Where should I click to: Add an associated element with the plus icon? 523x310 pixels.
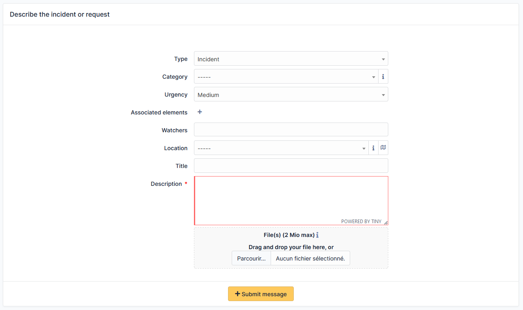tap(199, 112)
